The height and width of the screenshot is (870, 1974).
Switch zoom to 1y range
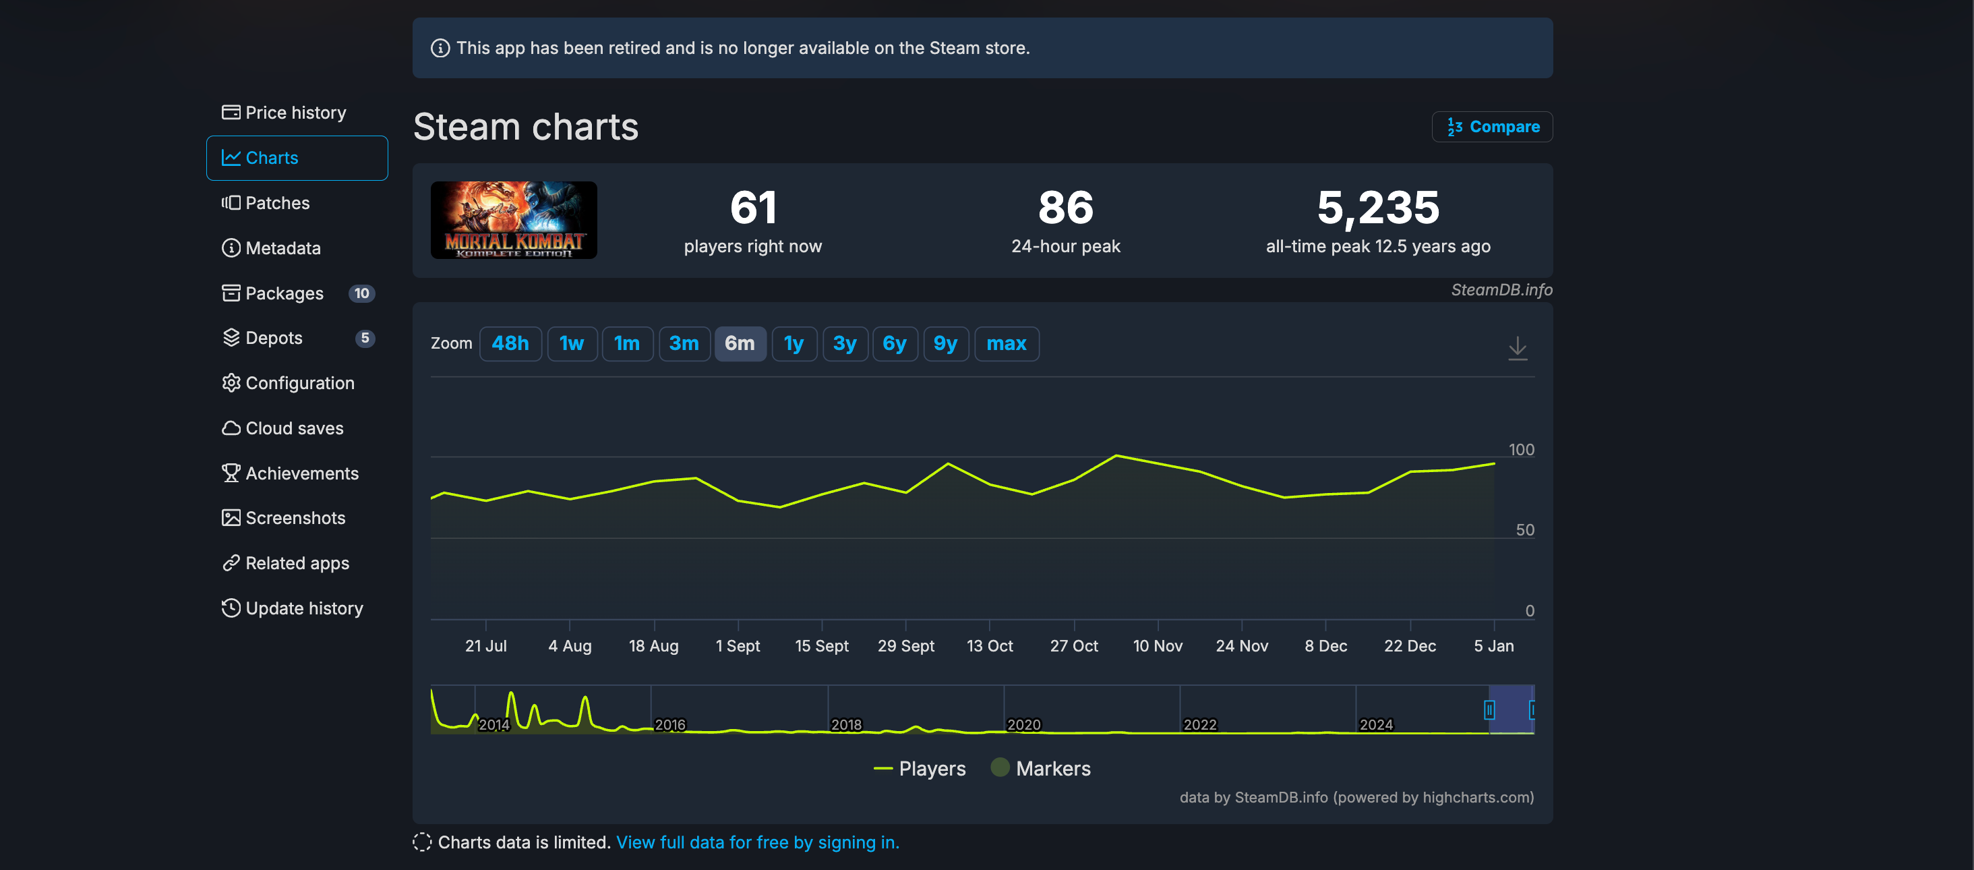[793, 343]
